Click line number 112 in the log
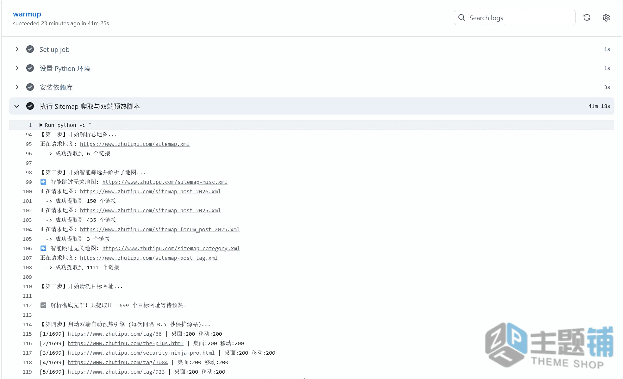 [27, 305]
